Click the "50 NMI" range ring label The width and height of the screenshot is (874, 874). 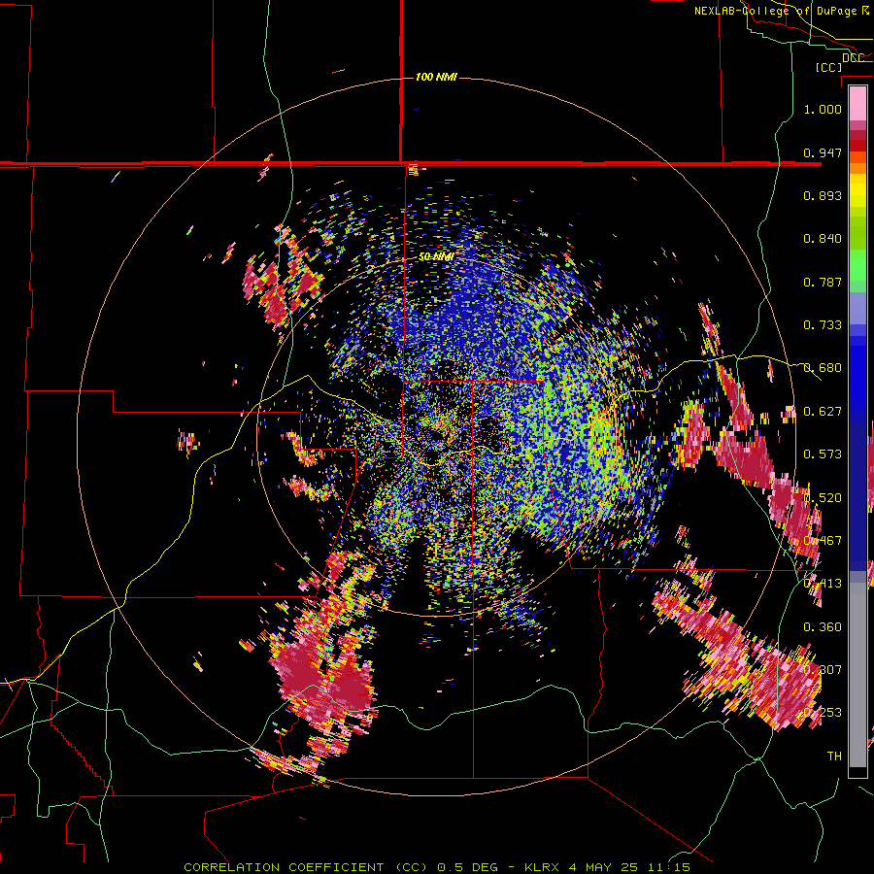436,257
